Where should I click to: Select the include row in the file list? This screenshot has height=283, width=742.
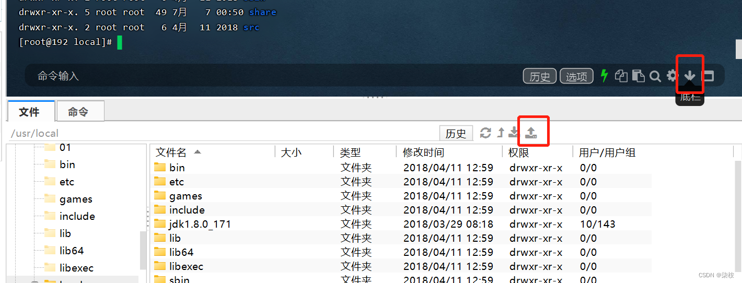(x=401, y=210)
